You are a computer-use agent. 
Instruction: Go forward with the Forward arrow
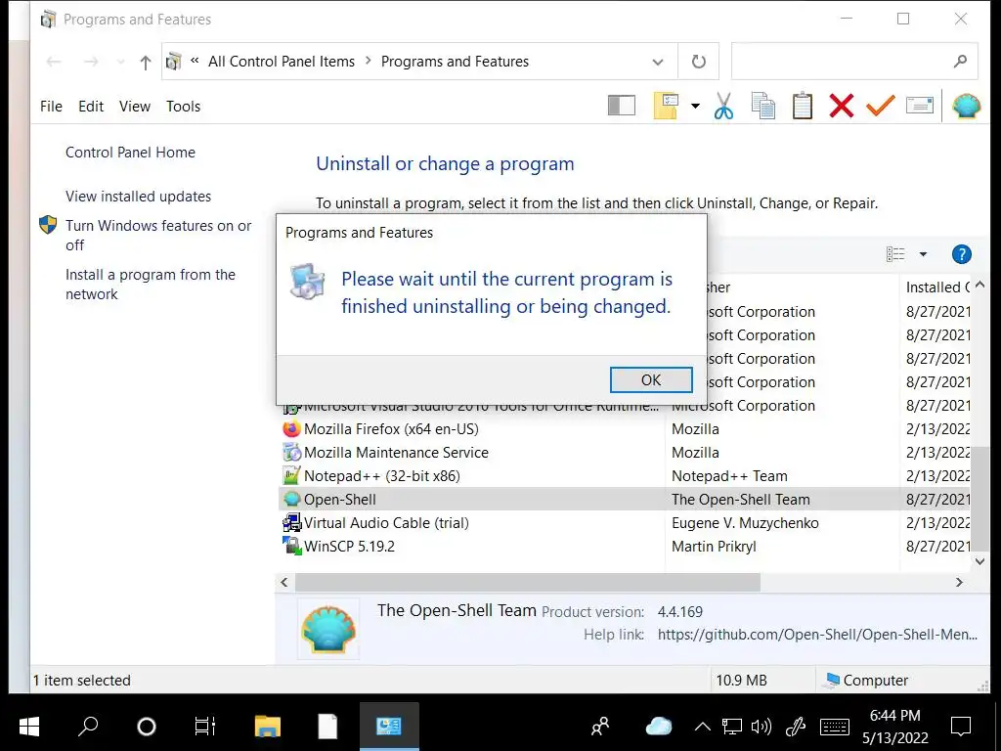coord(91,62)
